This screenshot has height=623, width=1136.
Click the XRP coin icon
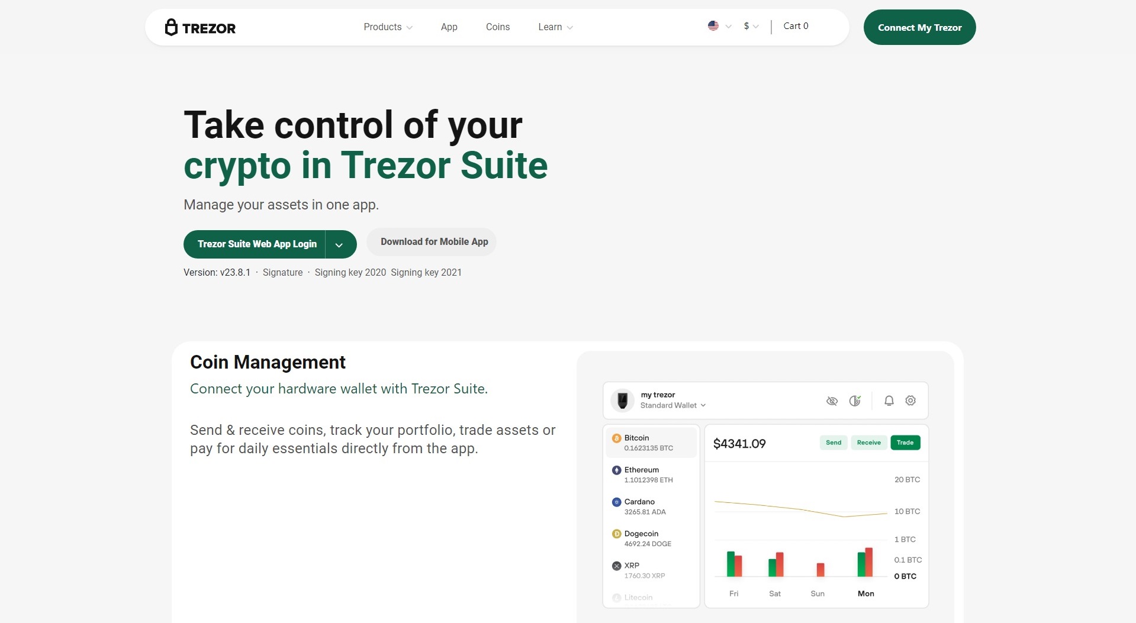click(616, 566)
